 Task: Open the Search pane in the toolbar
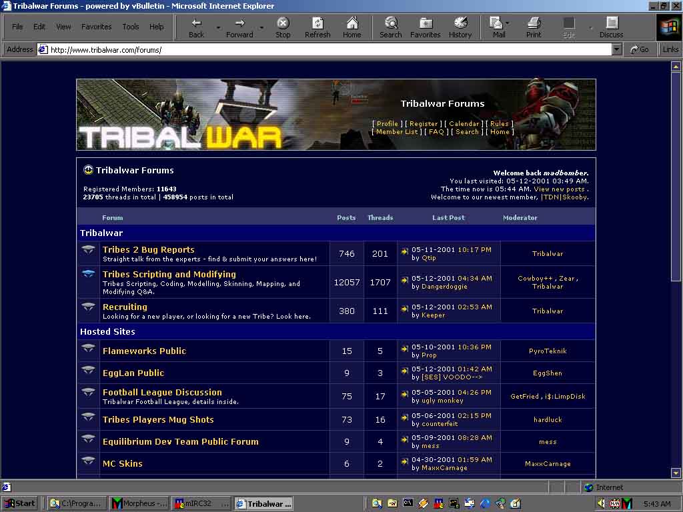click(391, 28)
